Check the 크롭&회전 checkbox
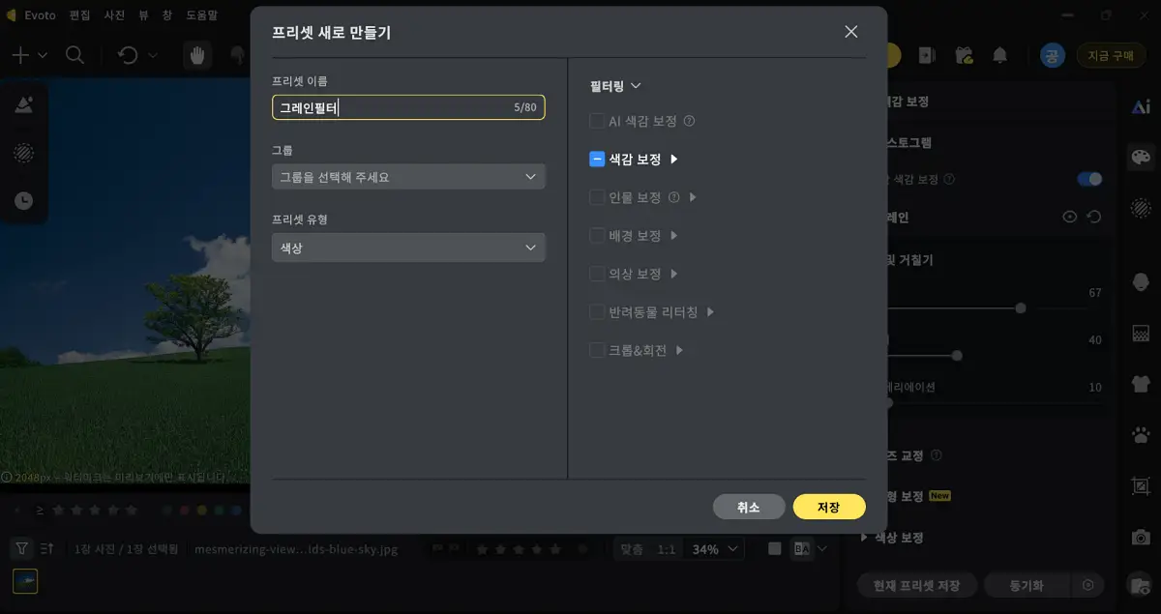The width and height of the screenshot is (1161, 614). 597,350
